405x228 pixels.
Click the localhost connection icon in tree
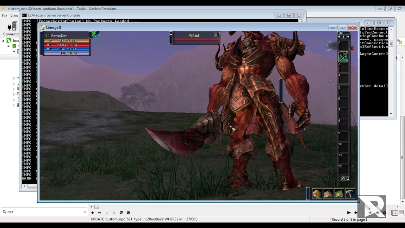click(x=9, y=41)
